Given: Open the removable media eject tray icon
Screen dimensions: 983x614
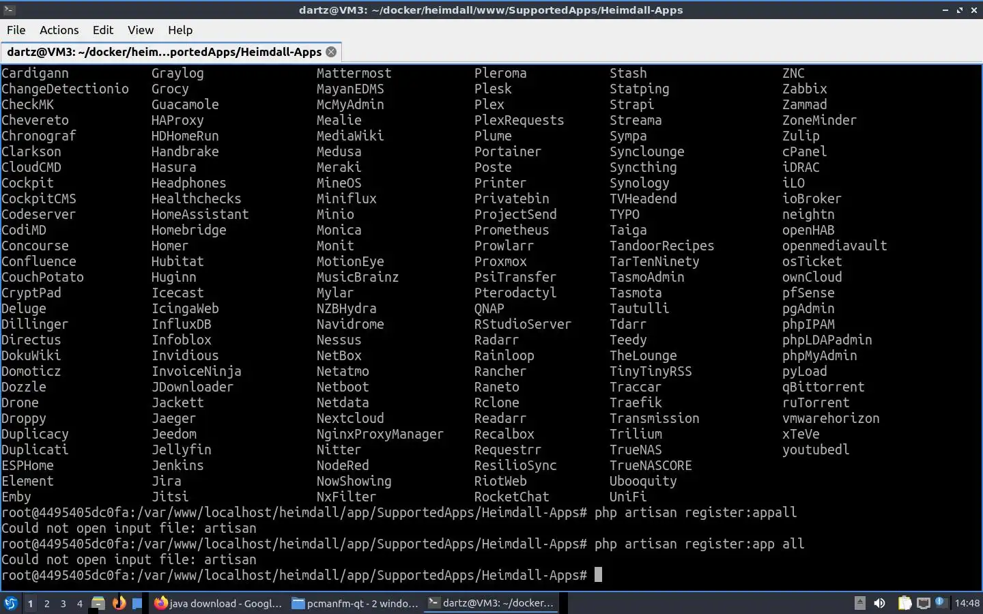Looking at the screenshot, I should click(860, 603).
